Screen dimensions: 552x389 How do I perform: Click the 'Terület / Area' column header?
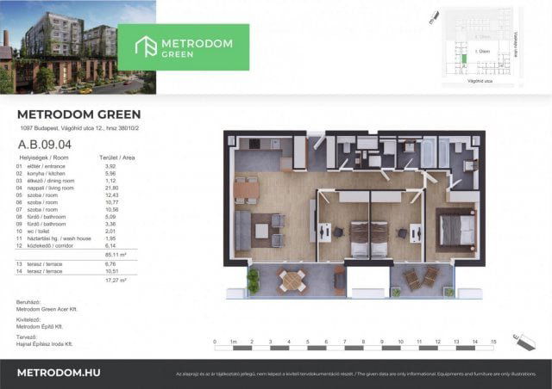click(x=117, y=157)
